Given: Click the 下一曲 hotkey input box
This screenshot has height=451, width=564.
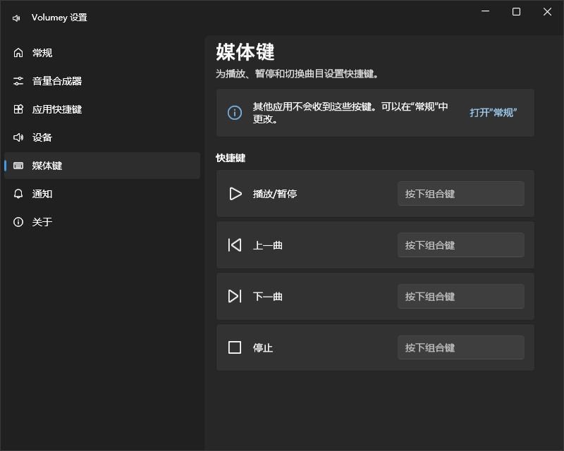Looking at the screenshot, I should click(x=461, y=297).
